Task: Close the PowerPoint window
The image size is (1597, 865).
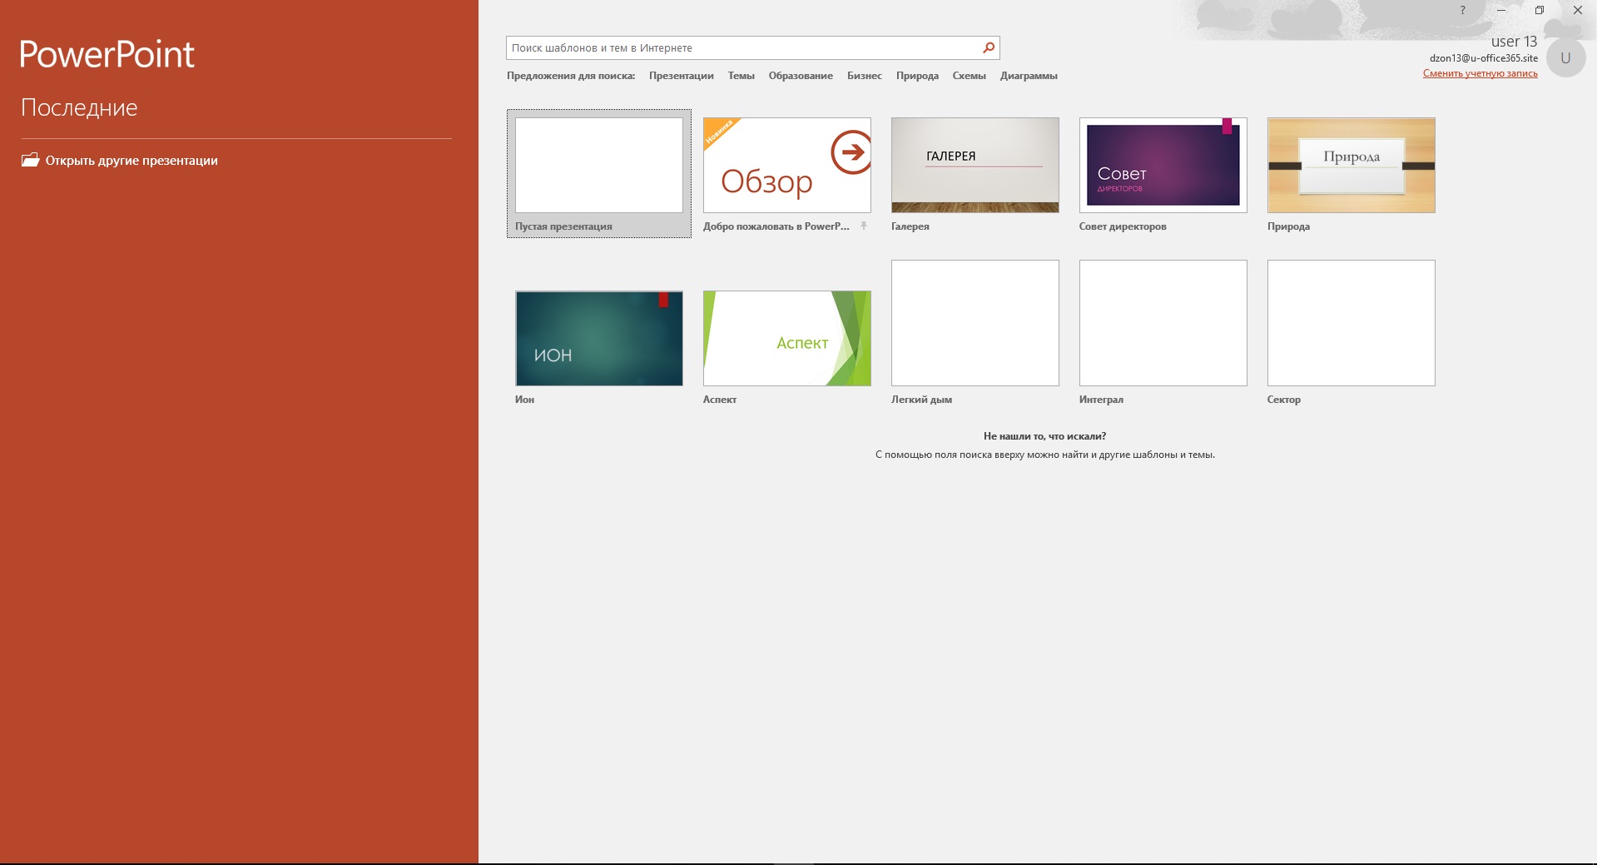Action: click(x=1577, y=10)
